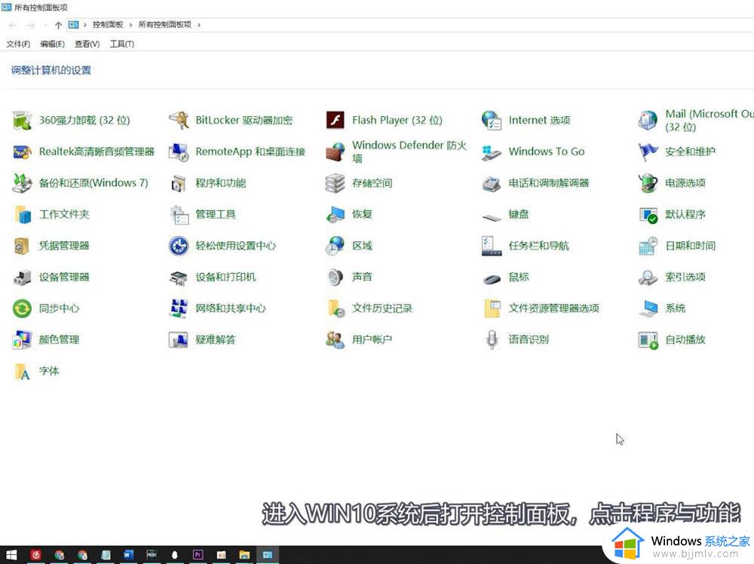The width and height of the screenshot is (754, 564).
Task: Click the back navigation arrow
Action: pos(11,24)
